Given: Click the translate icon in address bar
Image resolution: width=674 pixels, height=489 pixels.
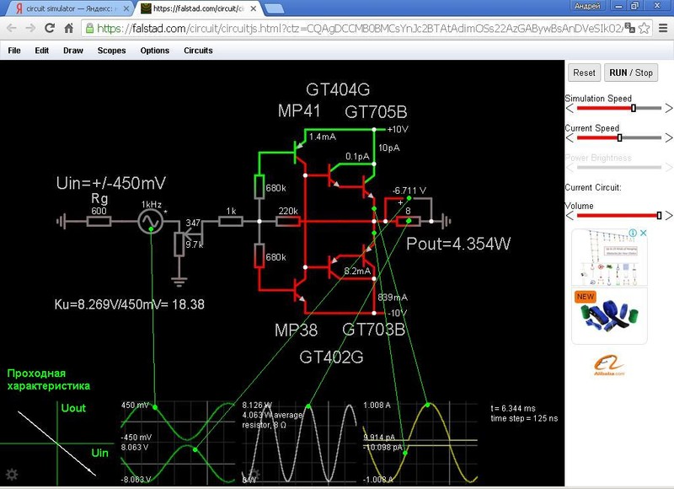Looking at the screenshot, I should (x=629, y=29).
